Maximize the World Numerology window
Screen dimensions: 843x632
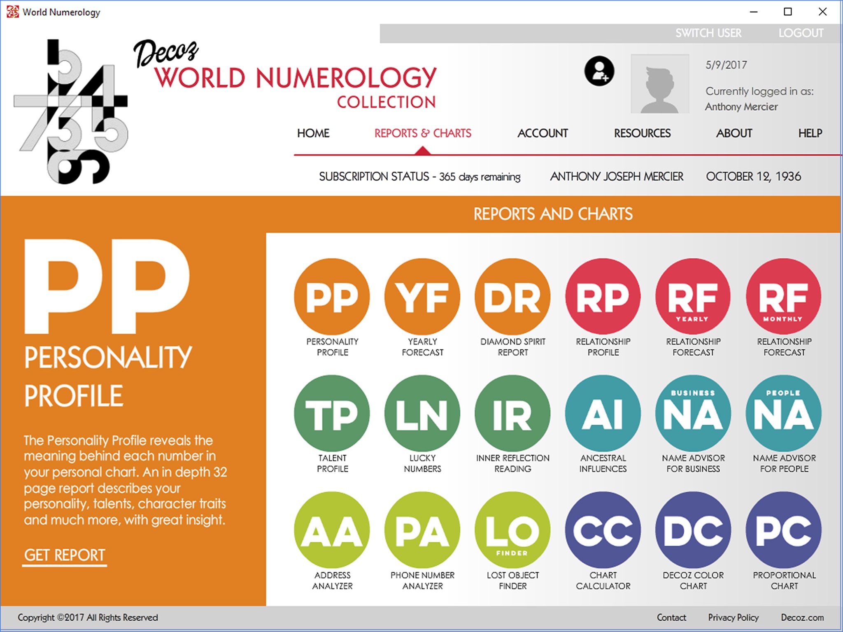787,12
